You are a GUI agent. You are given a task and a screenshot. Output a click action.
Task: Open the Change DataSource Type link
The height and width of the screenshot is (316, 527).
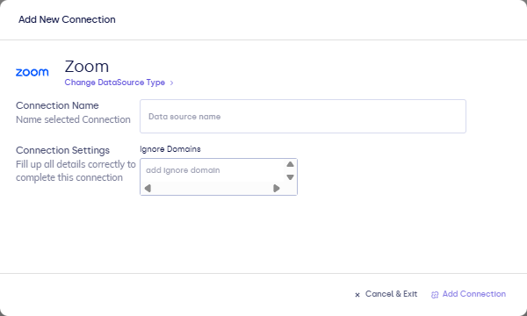coord(114,83)
